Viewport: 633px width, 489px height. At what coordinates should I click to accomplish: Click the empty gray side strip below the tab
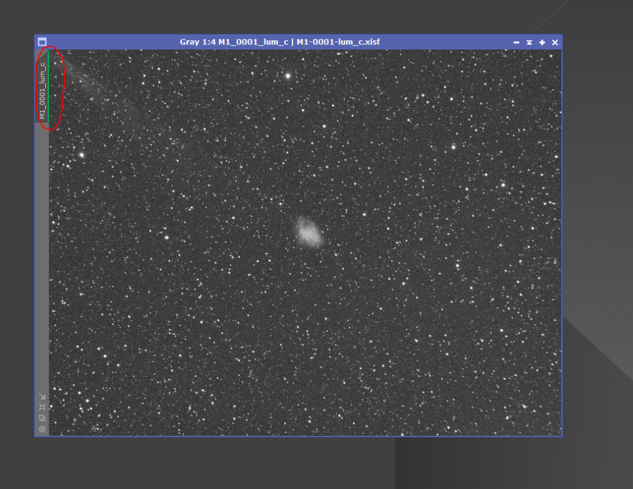tap(42, 255)
